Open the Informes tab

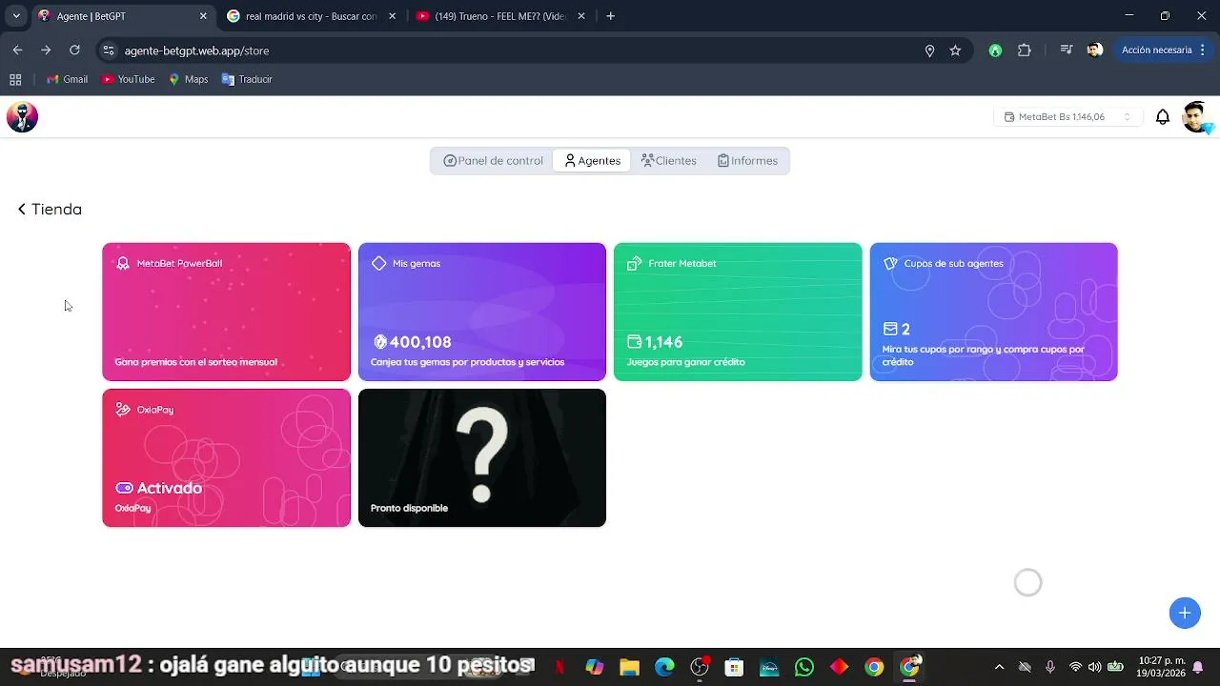click(747, 161)
